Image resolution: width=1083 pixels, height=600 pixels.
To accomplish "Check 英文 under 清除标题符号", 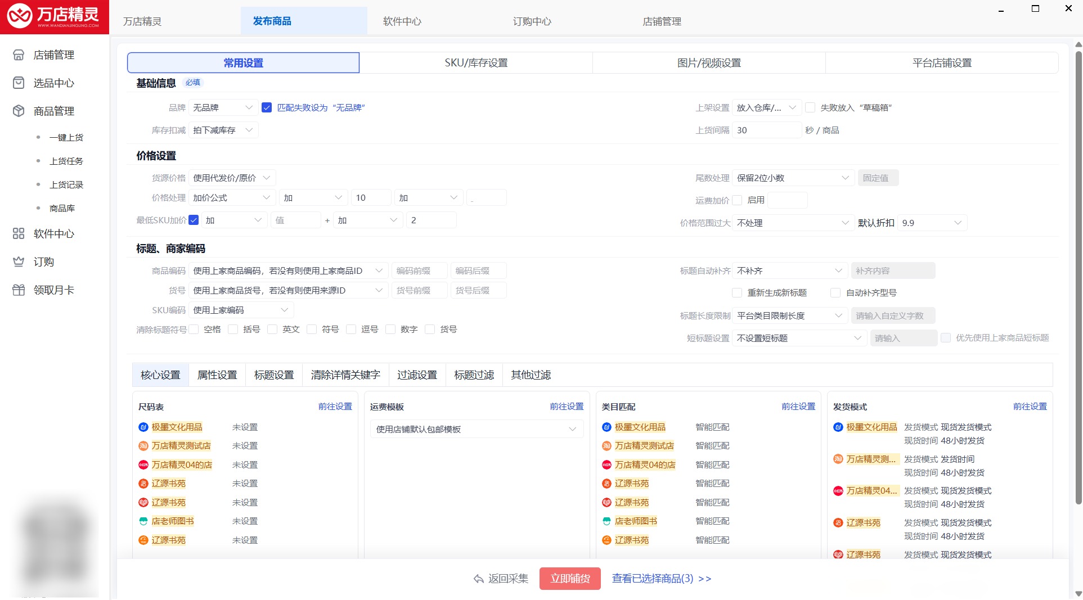I will 272,329.
